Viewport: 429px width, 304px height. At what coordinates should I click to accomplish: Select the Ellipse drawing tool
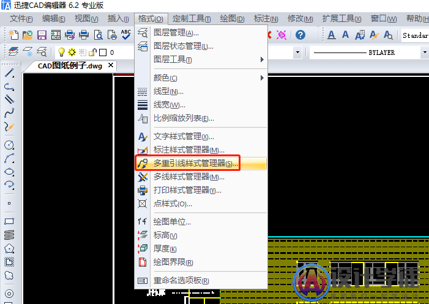9,172
